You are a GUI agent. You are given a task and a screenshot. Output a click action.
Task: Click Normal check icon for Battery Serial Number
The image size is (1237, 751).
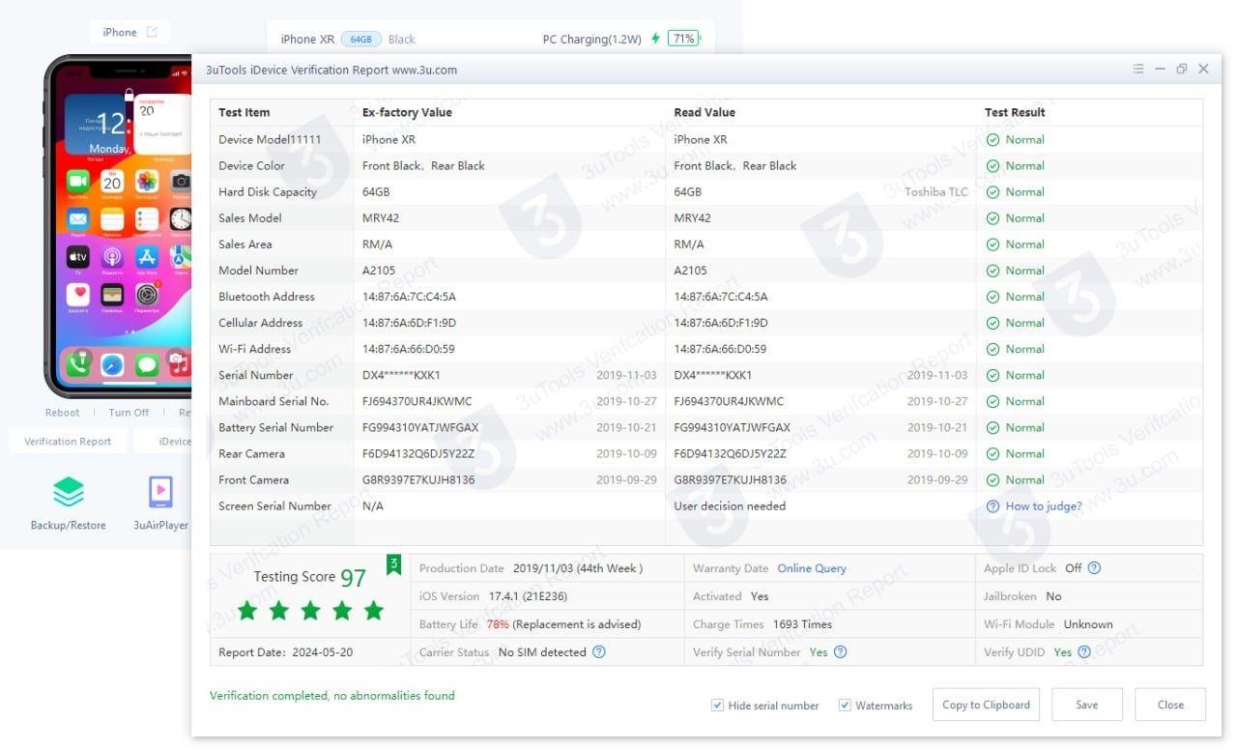[992, 428]
